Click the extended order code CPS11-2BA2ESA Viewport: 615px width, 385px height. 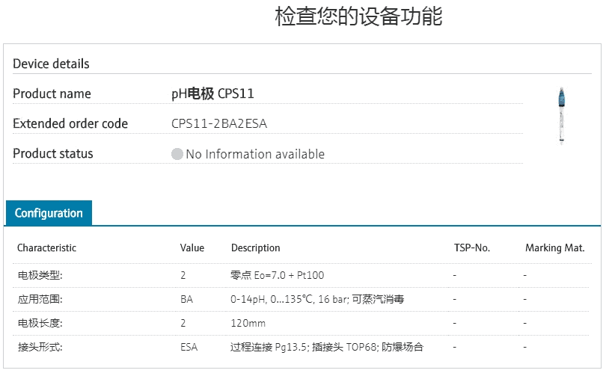(x=219, y=124)
